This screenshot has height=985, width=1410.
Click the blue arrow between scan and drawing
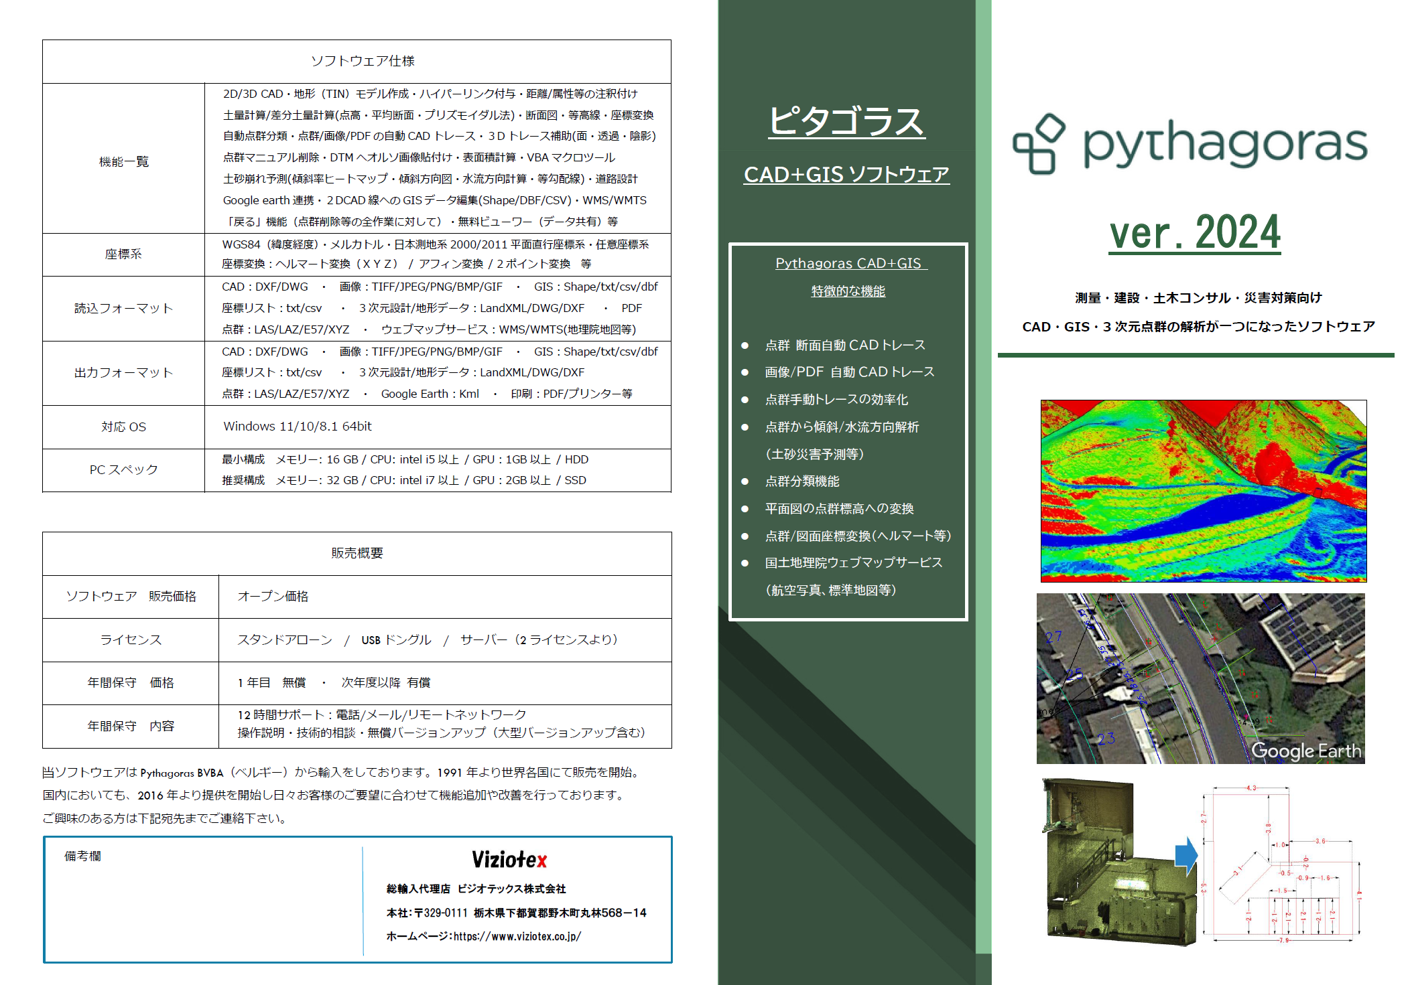click(1186, 856)
